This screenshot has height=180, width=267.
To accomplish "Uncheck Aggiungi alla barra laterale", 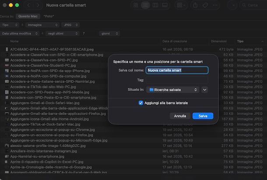I will click(x=141, y=103).
